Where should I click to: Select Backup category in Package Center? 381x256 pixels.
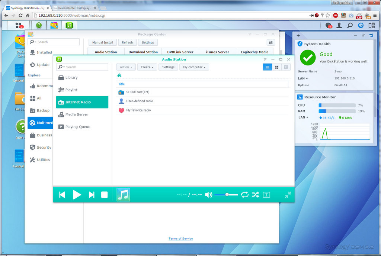pyautogui.click(x=40, y=111)
